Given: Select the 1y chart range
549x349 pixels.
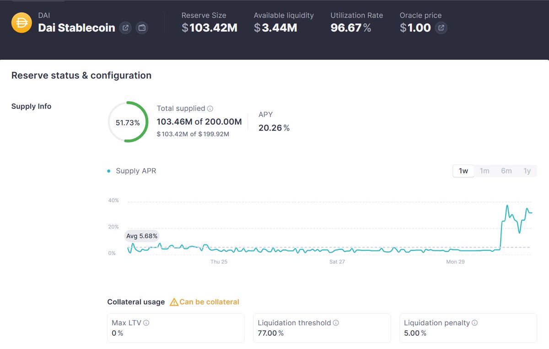Looking at the screenshot, I should [x=527, y=171].
